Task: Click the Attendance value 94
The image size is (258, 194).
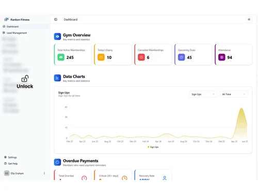Action: 230,57
